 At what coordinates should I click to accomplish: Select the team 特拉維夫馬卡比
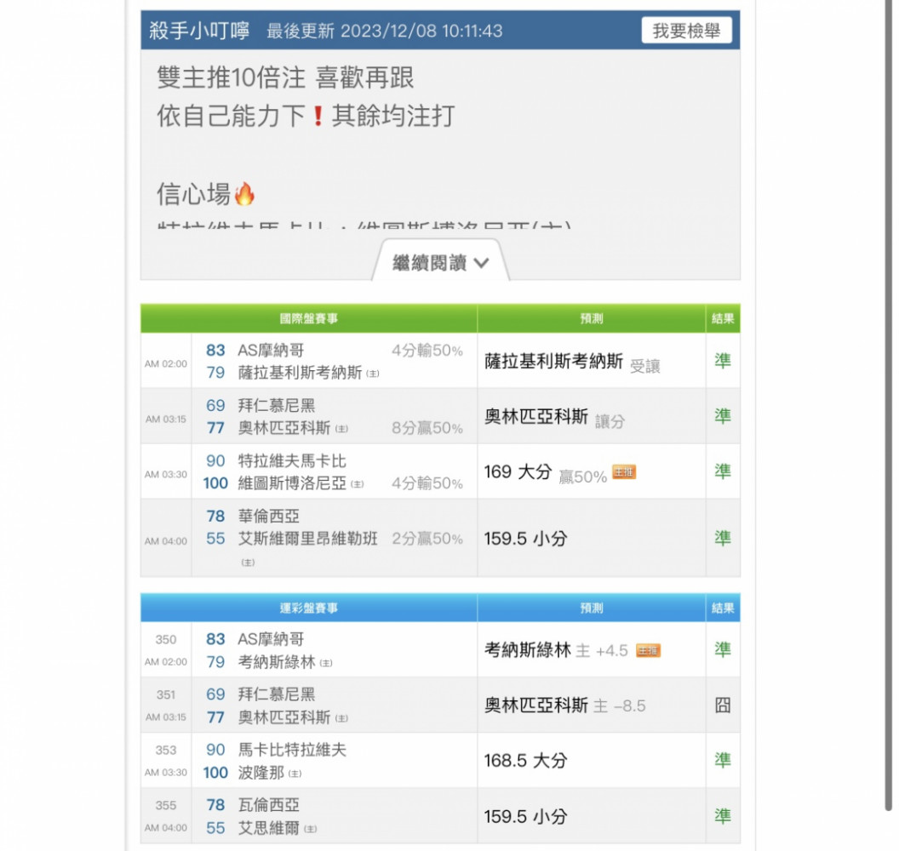coord(292,460)
